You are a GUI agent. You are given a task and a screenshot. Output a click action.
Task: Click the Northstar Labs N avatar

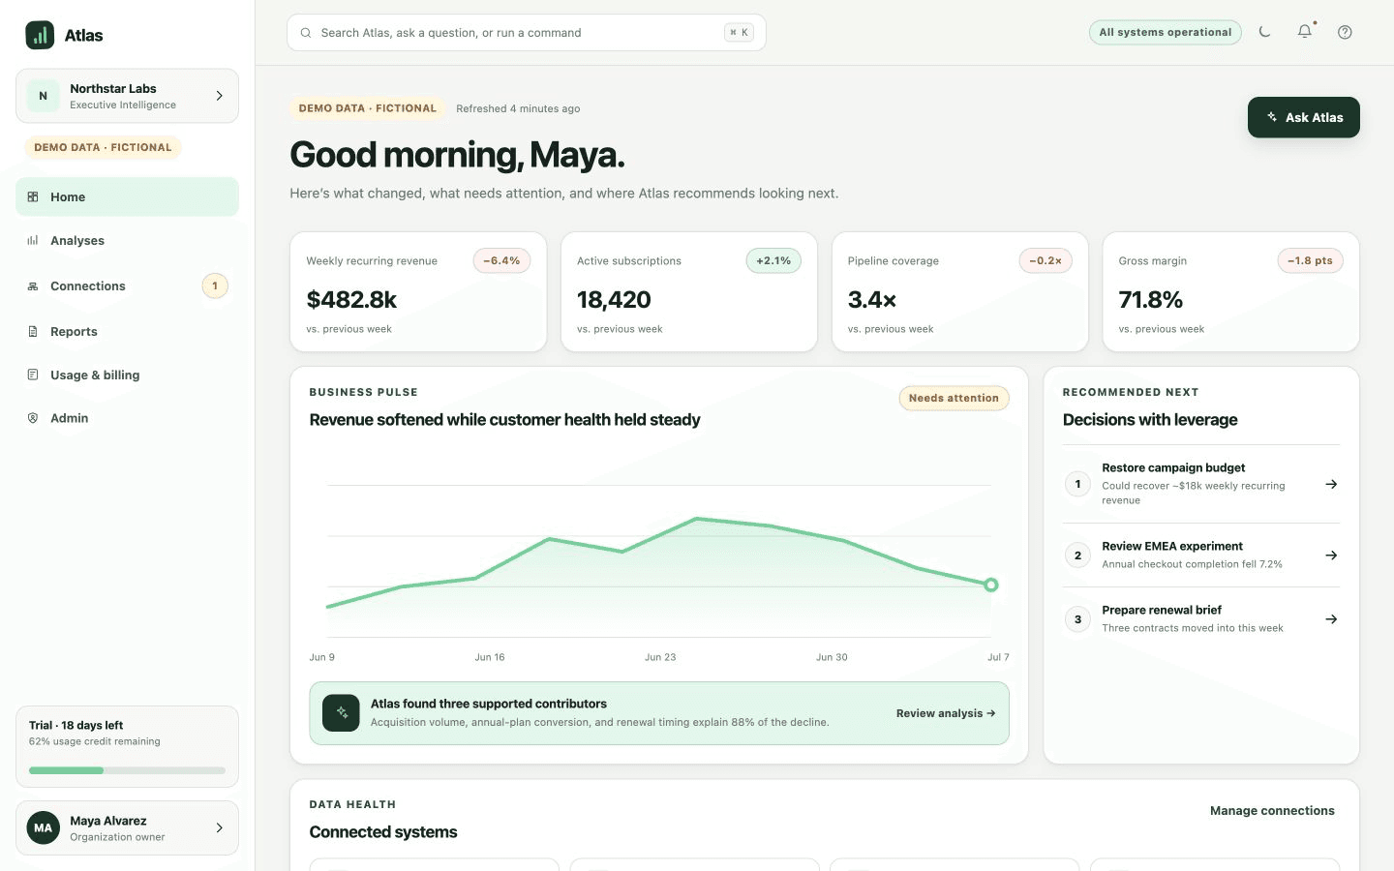43,96
